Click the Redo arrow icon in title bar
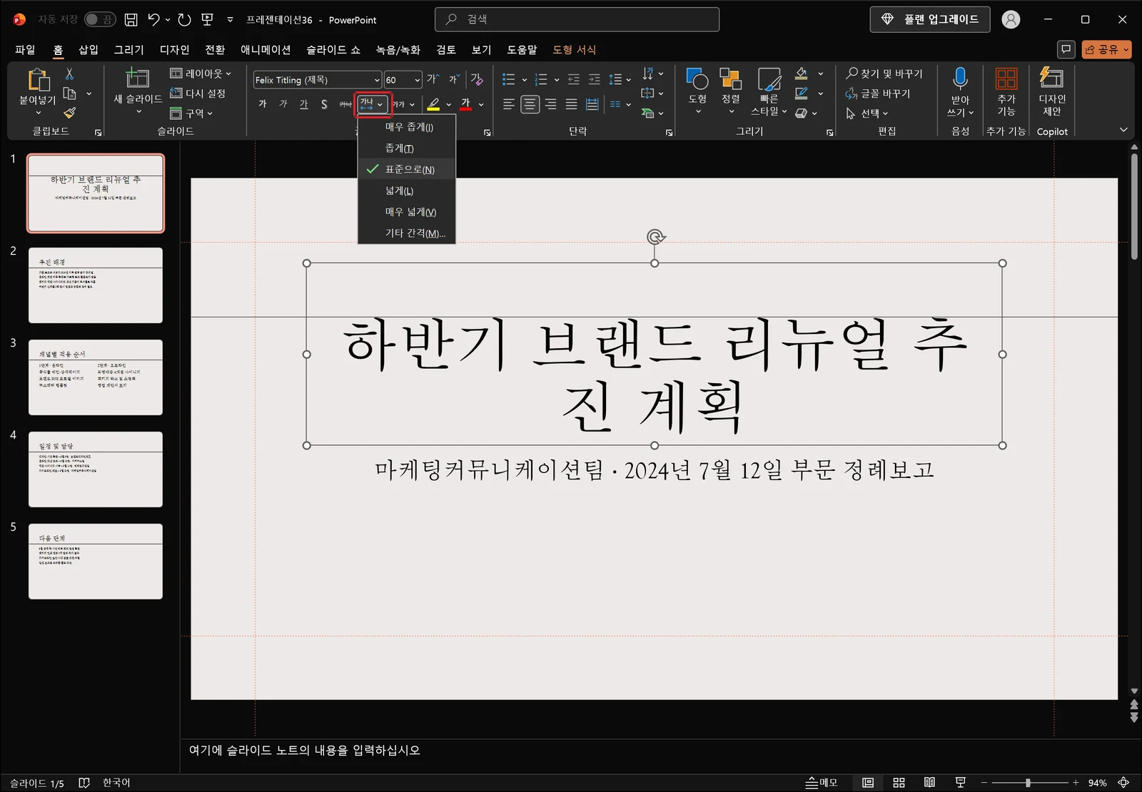This screenshot has width=1142, height=792. pyautogui.click(x=184, y=19)
